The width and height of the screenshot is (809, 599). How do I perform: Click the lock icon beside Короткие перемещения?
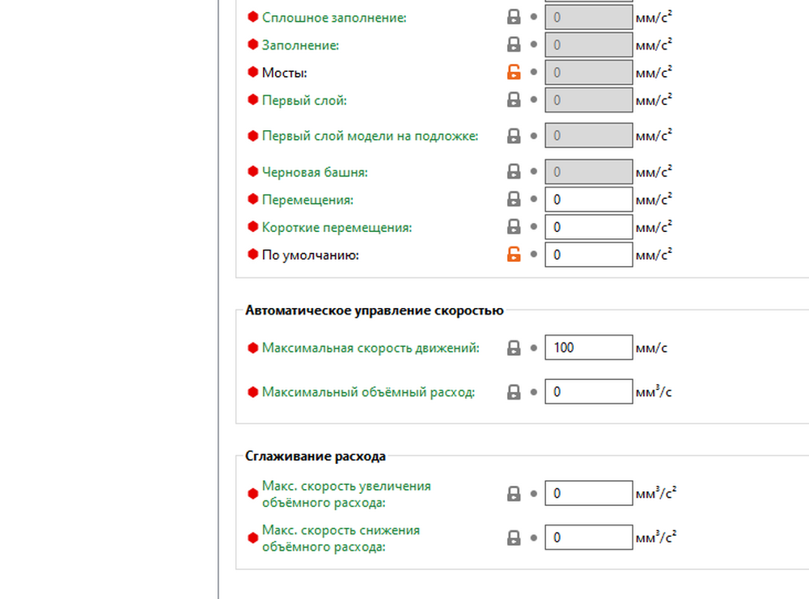[x=514, y=227]
